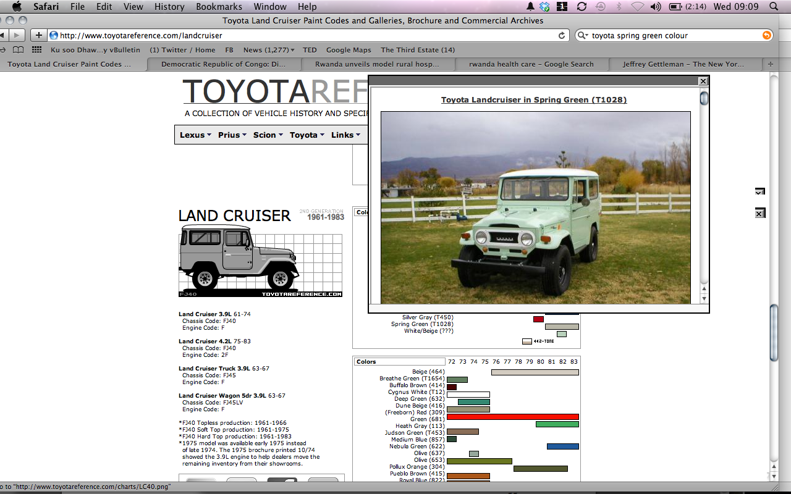
Task: Open the Bluetooth menu bar icon
Action: (x=619, y=6)
